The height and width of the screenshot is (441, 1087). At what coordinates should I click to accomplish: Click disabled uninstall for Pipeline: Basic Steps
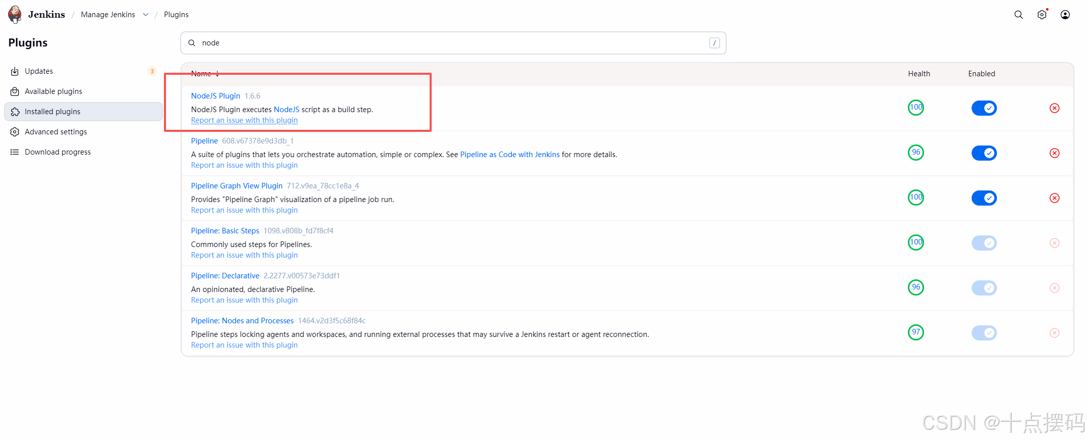point(1055,243)
